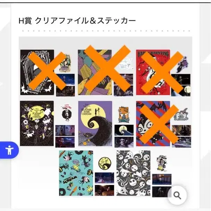Click the crossed-out striped bat vampire teddy file
The image size is (211, 211).
pyautogui.click(x=153, y=124)
